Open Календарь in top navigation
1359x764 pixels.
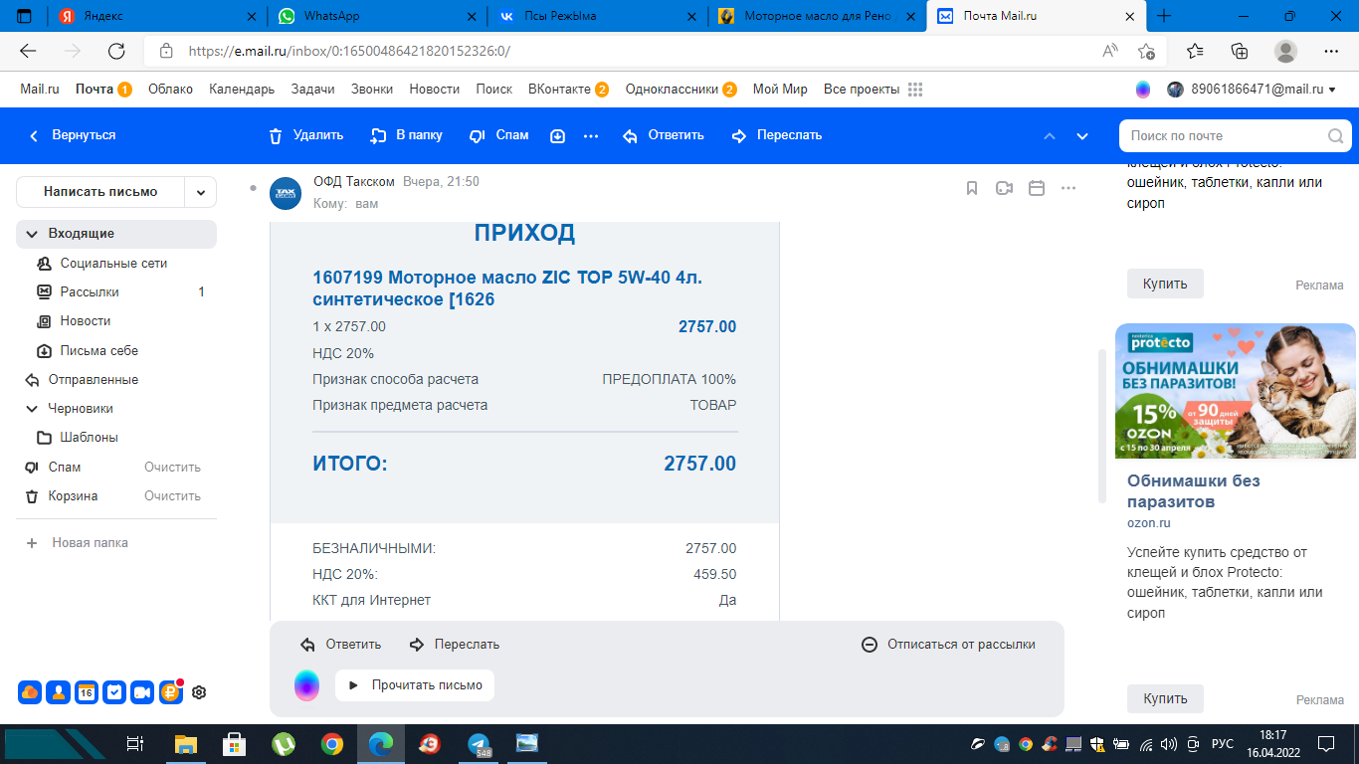[242, 90]
